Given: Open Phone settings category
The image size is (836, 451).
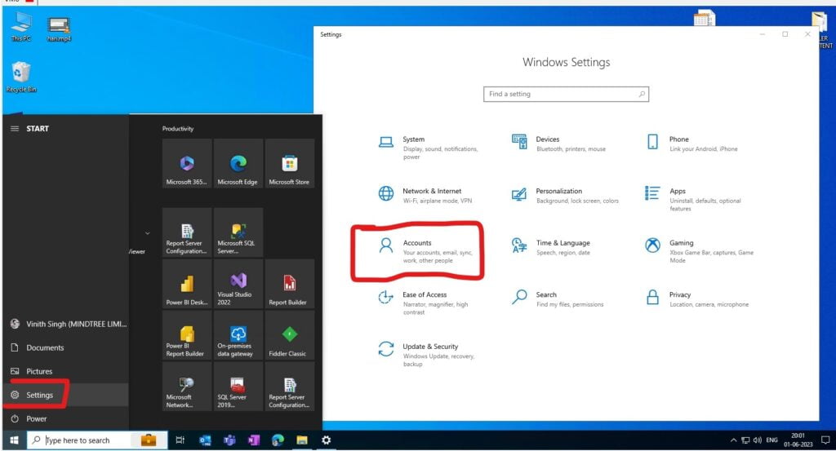Looking at the screenshot, I should (x=692, y=144).
